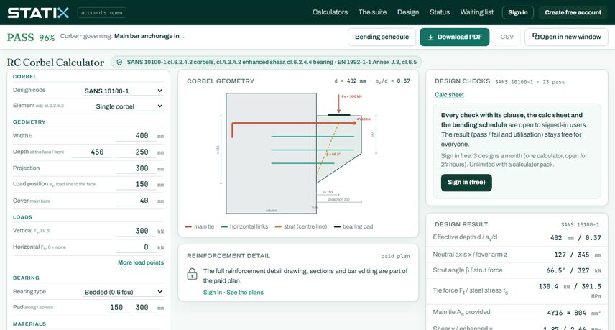Download the PDF report
Viewport: 615px width, 330px height.
point(455,37)
